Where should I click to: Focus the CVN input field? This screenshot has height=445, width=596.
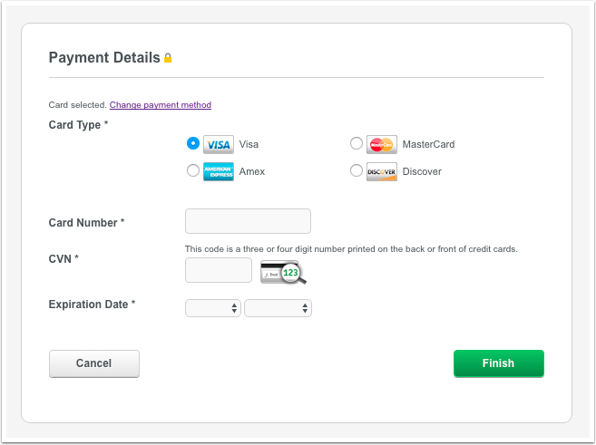click(219, 270)
